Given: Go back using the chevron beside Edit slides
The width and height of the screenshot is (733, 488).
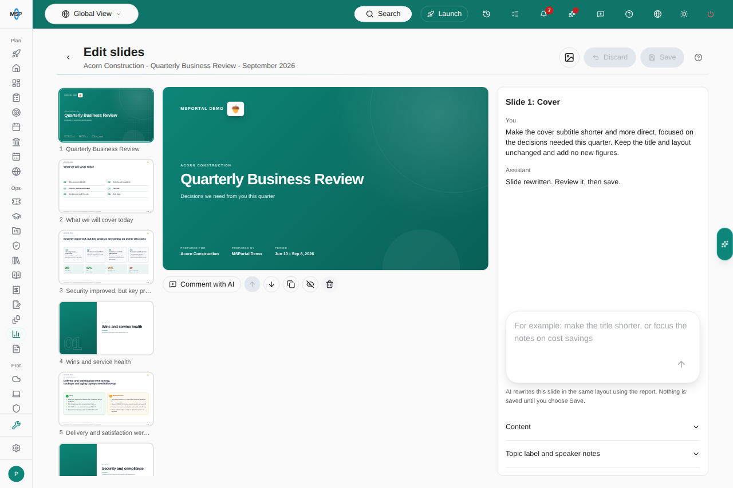Looking at the screenshot, I should 68,57.
